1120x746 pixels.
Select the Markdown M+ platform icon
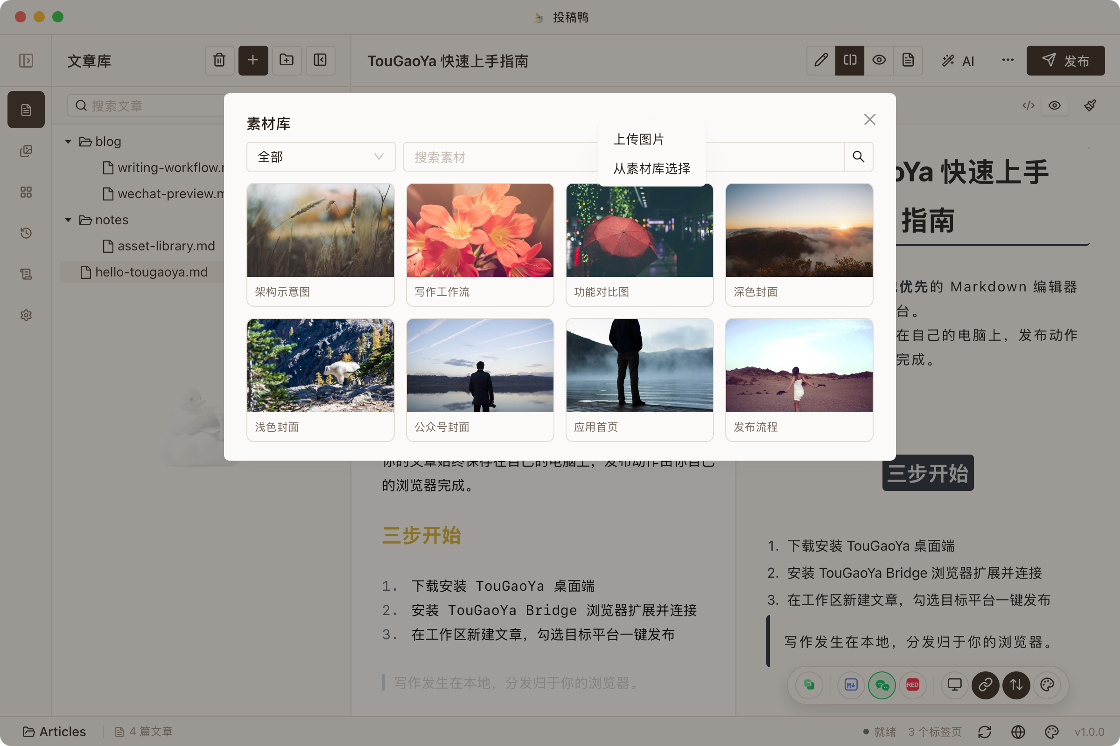coord(850,684)
